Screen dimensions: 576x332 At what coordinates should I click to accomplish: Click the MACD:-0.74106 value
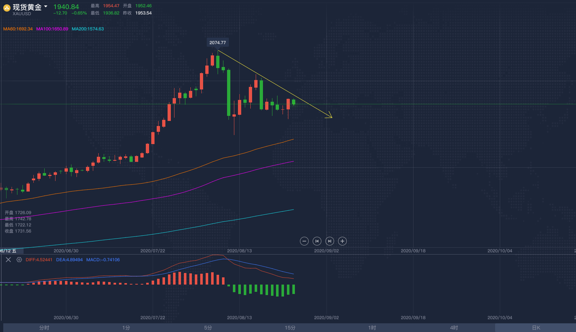pos(103,260)
